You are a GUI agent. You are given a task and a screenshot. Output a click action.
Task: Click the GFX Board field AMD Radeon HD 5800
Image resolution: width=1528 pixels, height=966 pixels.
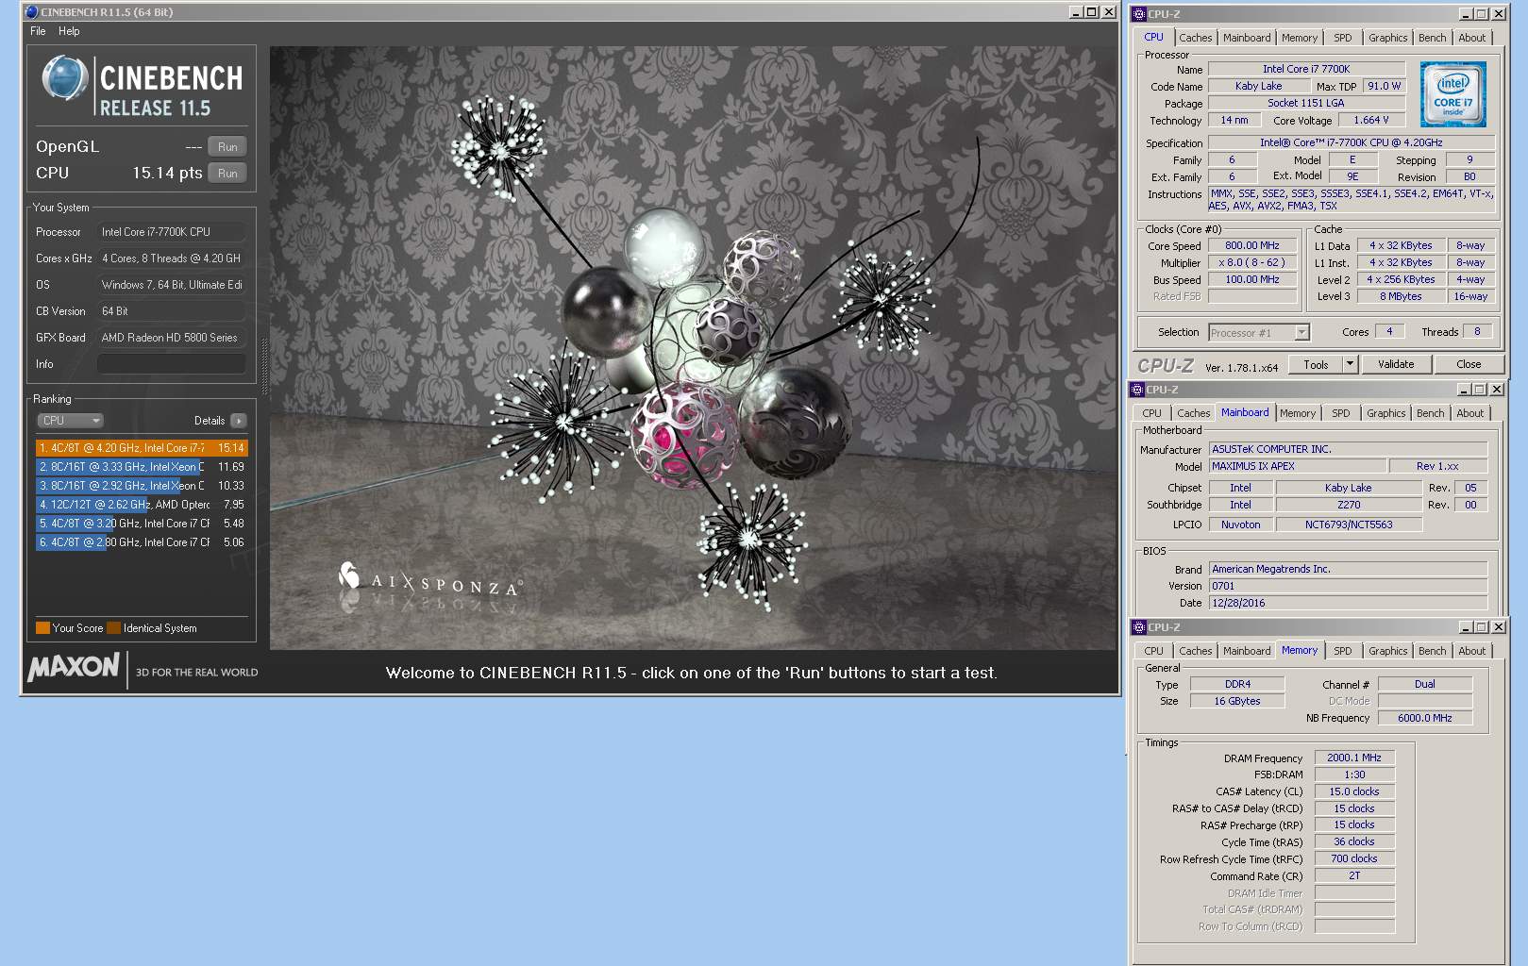[x=171, y=338]
